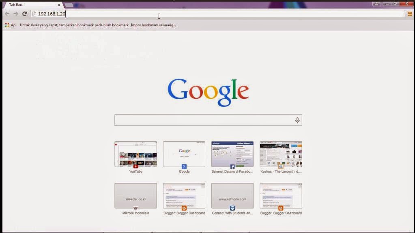Click the 'Connect With Students an...' label

pos(232,213)
